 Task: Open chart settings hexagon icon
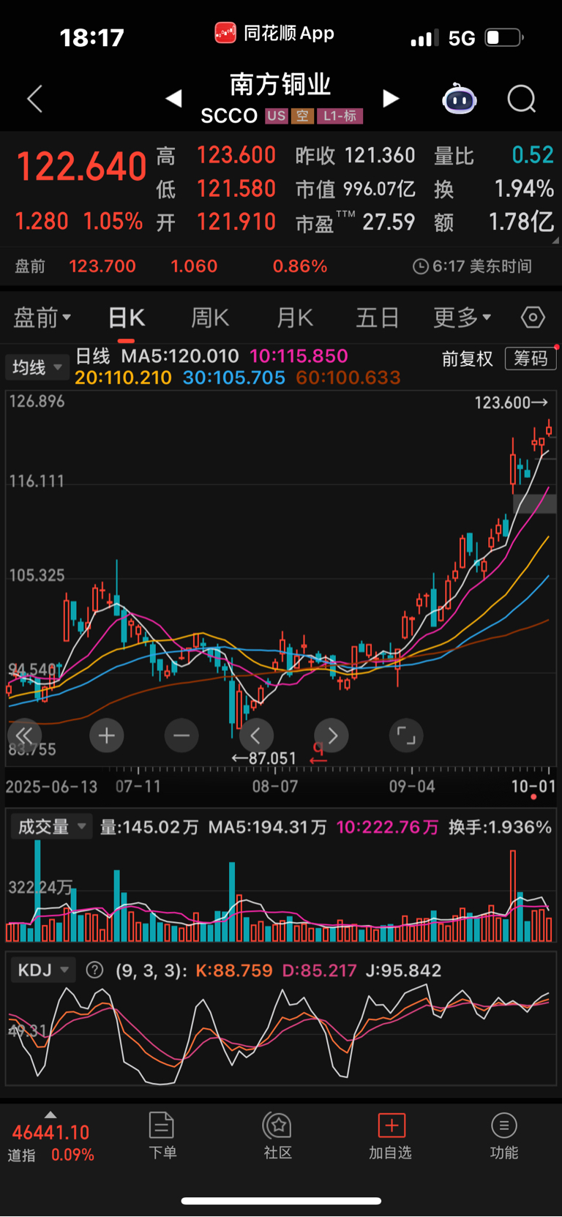533,318
